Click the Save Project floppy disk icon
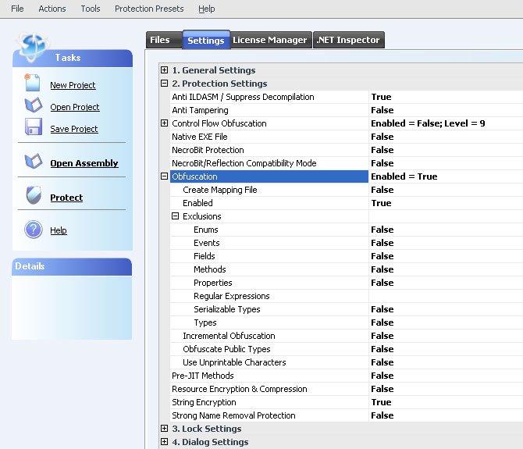Image resolution: width=523 pixels, height=449 pixels. (x=34, y=127)
